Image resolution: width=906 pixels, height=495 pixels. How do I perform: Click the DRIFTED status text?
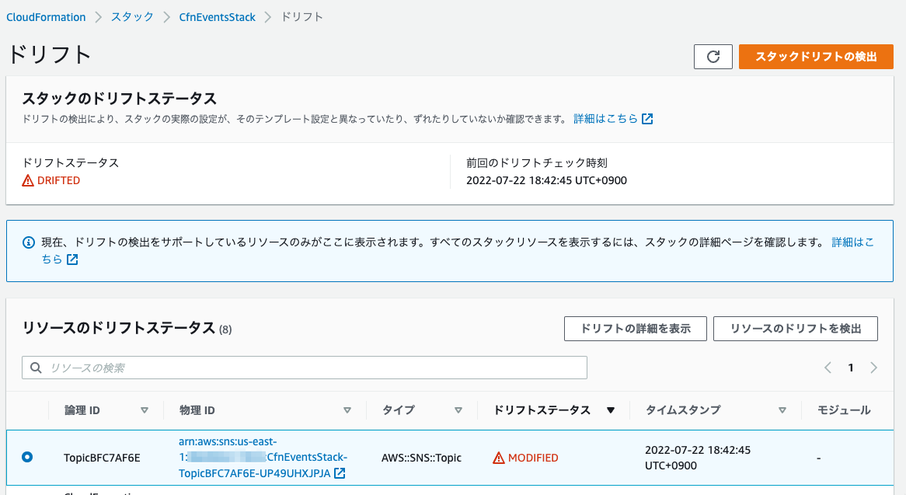pos(58,181)
